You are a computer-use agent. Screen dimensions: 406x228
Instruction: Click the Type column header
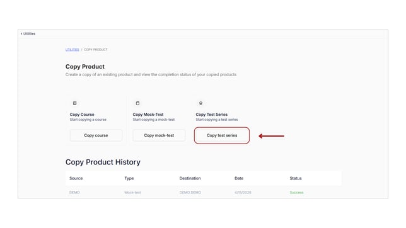(x=129, y=178)
